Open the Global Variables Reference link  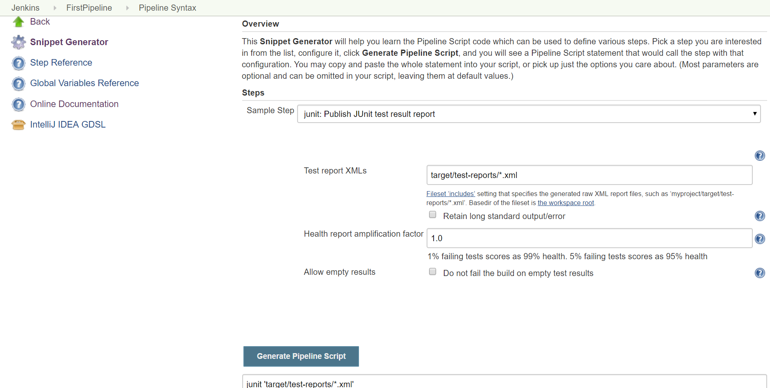[84, 83]
